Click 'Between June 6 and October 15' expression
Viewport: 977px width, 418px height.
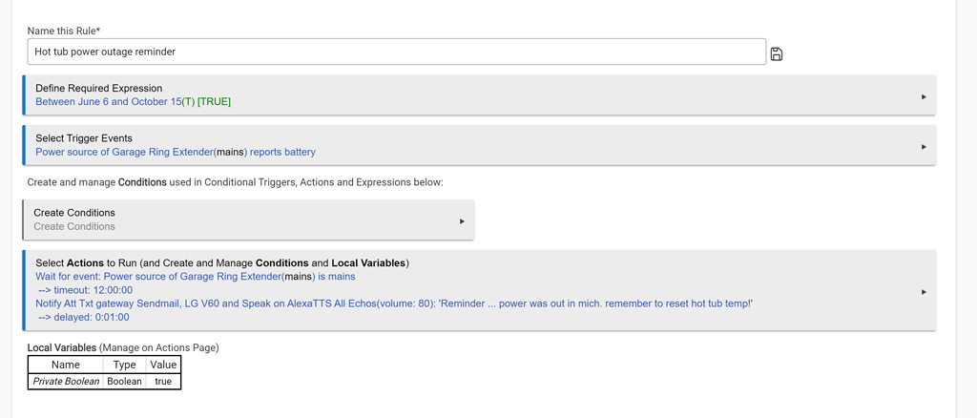point(108,101)
